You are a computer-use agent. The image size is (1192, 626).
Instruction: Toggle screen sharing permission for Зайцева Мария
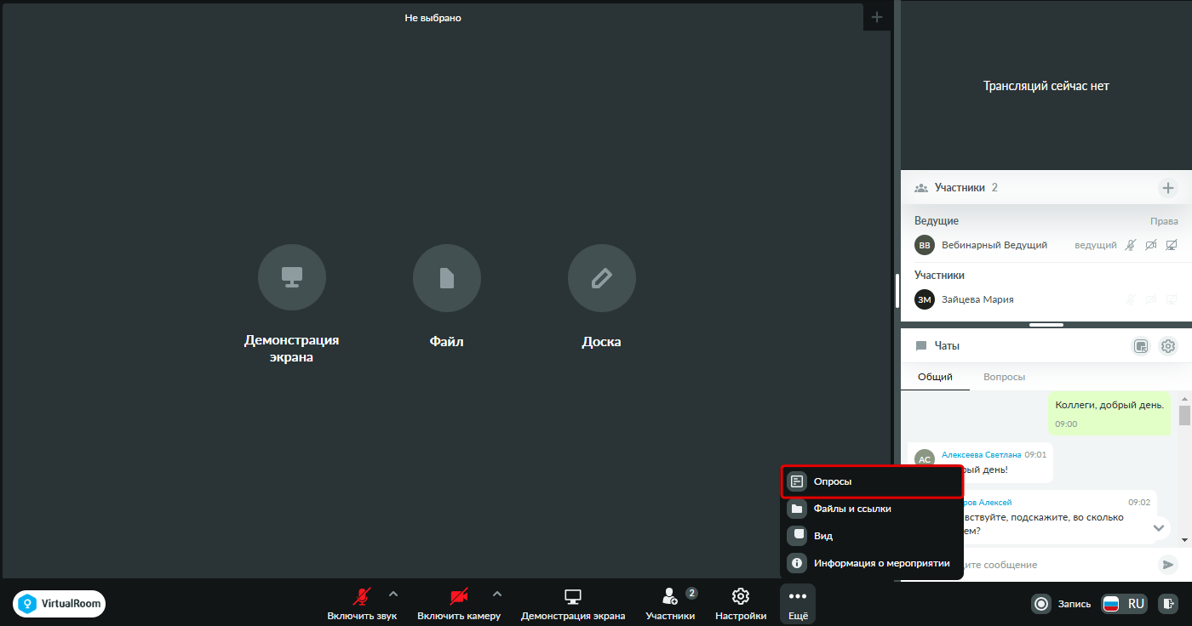click(1172, 299)
